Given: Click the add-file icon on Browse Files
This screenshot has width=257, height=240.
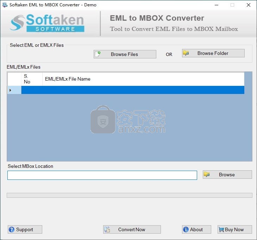Looking at the screenshot, I should pyautogui.click(x=98, y=54).
